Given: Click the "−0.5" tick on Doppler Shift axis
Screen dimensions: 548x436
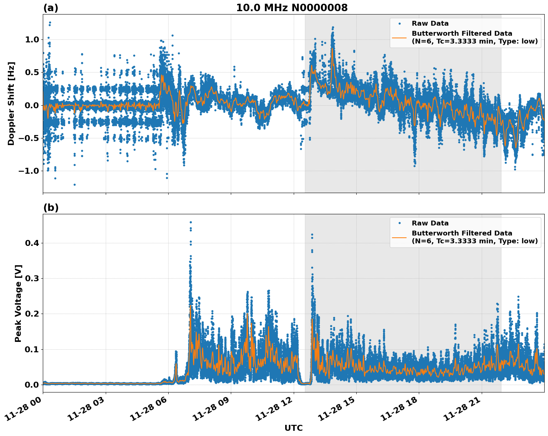Looking at the screenshot, I should [x=29, y=138].
